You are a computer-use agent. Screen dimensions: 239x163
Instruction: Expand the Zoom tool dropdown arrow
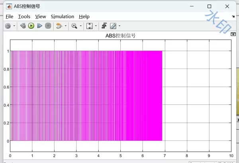coord(80,26)
